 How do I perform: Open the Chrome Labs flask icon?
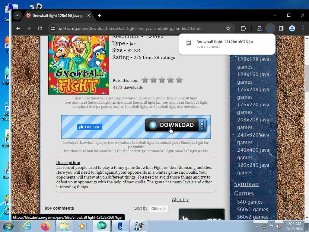coord(259,28)
